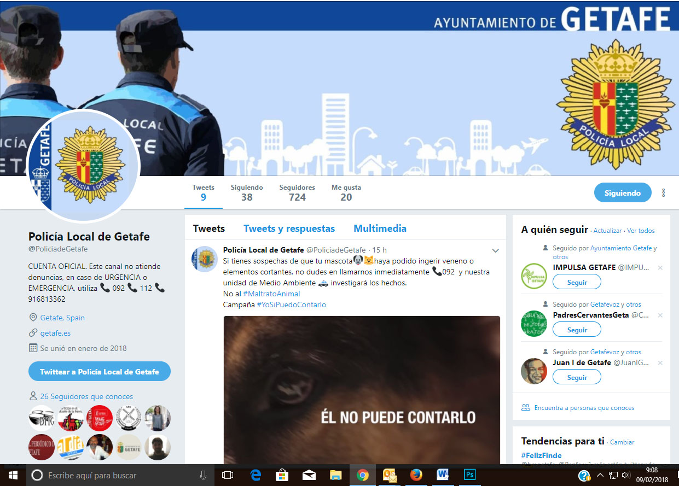Open File Explorer from taskbar
This screenshot has height=486, width=679.
(x=336, y=475)
